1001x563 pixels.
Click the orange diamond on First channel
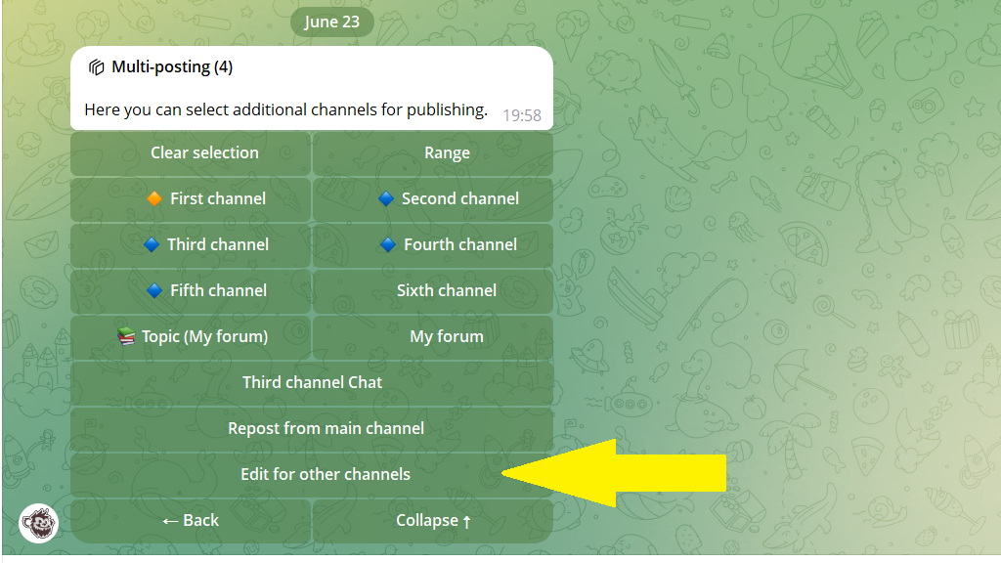154,198
